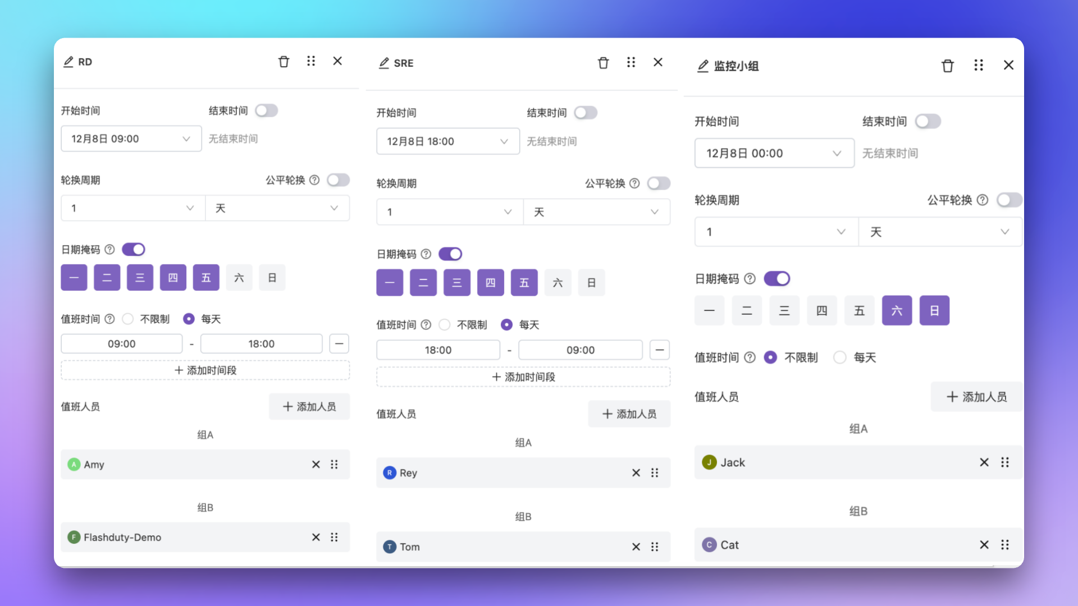
Task: Select 六 weekday chip in RD panel
Action: (x=239, y=278)
